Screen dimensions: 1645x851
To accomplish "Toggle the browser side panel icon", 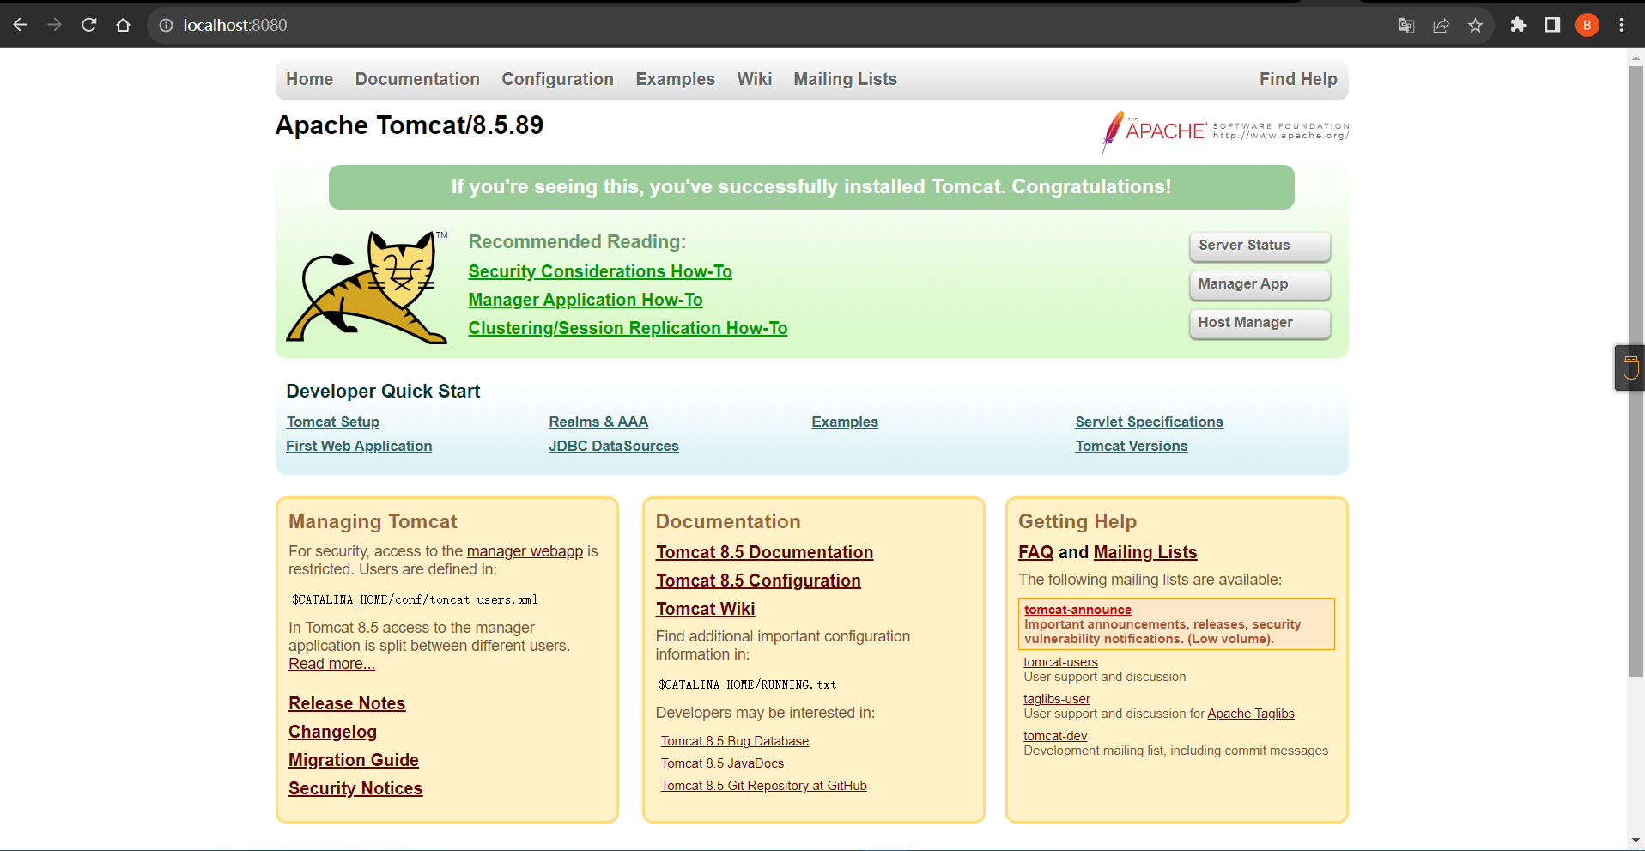I will pyautogui.click(x=1552, y=25).
